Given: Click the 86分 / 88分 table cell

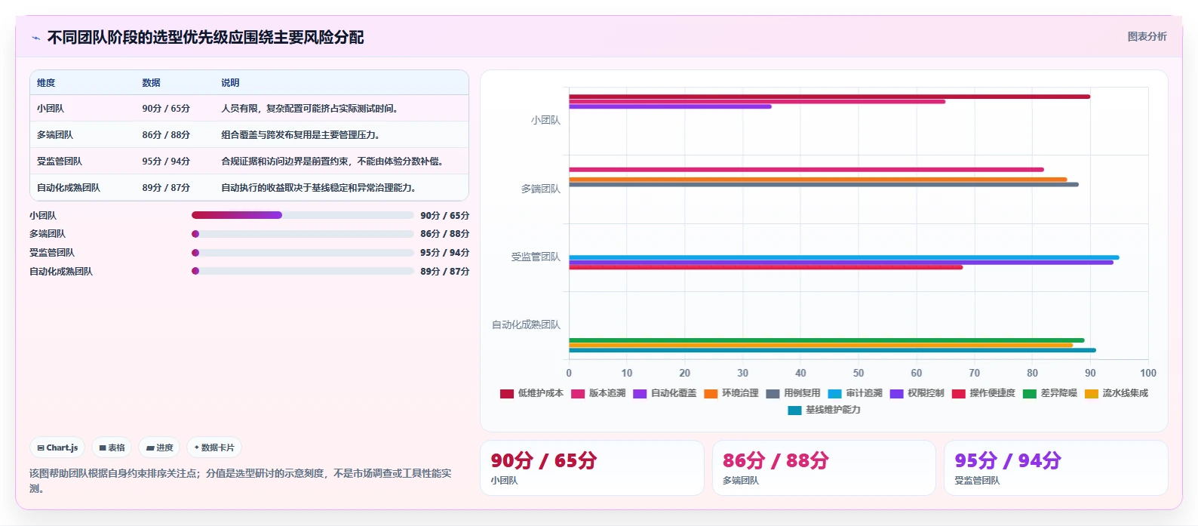Looking at the screenshot, I should pyautogui.click(x=166, y=135).
